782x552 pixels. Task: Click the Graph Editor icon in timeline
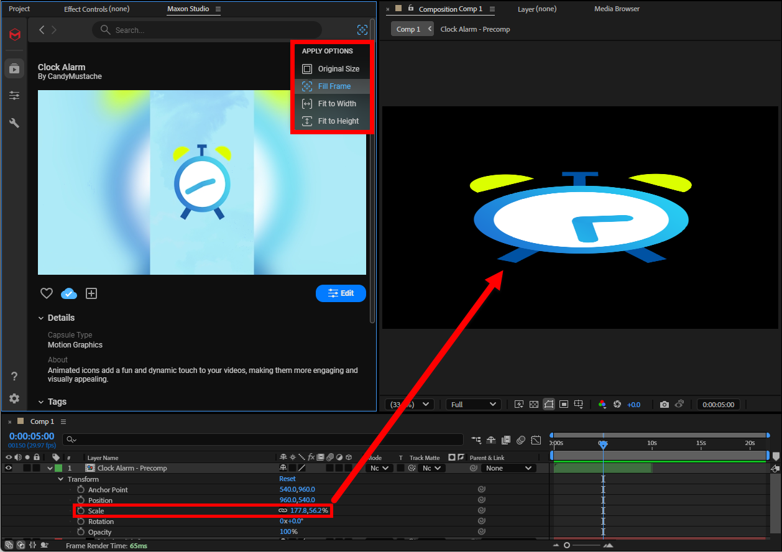click(536, 440)
